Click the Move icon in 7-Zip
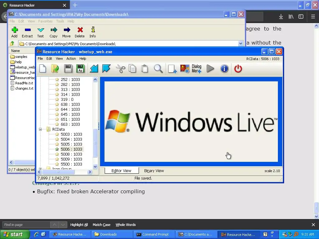 point(67,32)
